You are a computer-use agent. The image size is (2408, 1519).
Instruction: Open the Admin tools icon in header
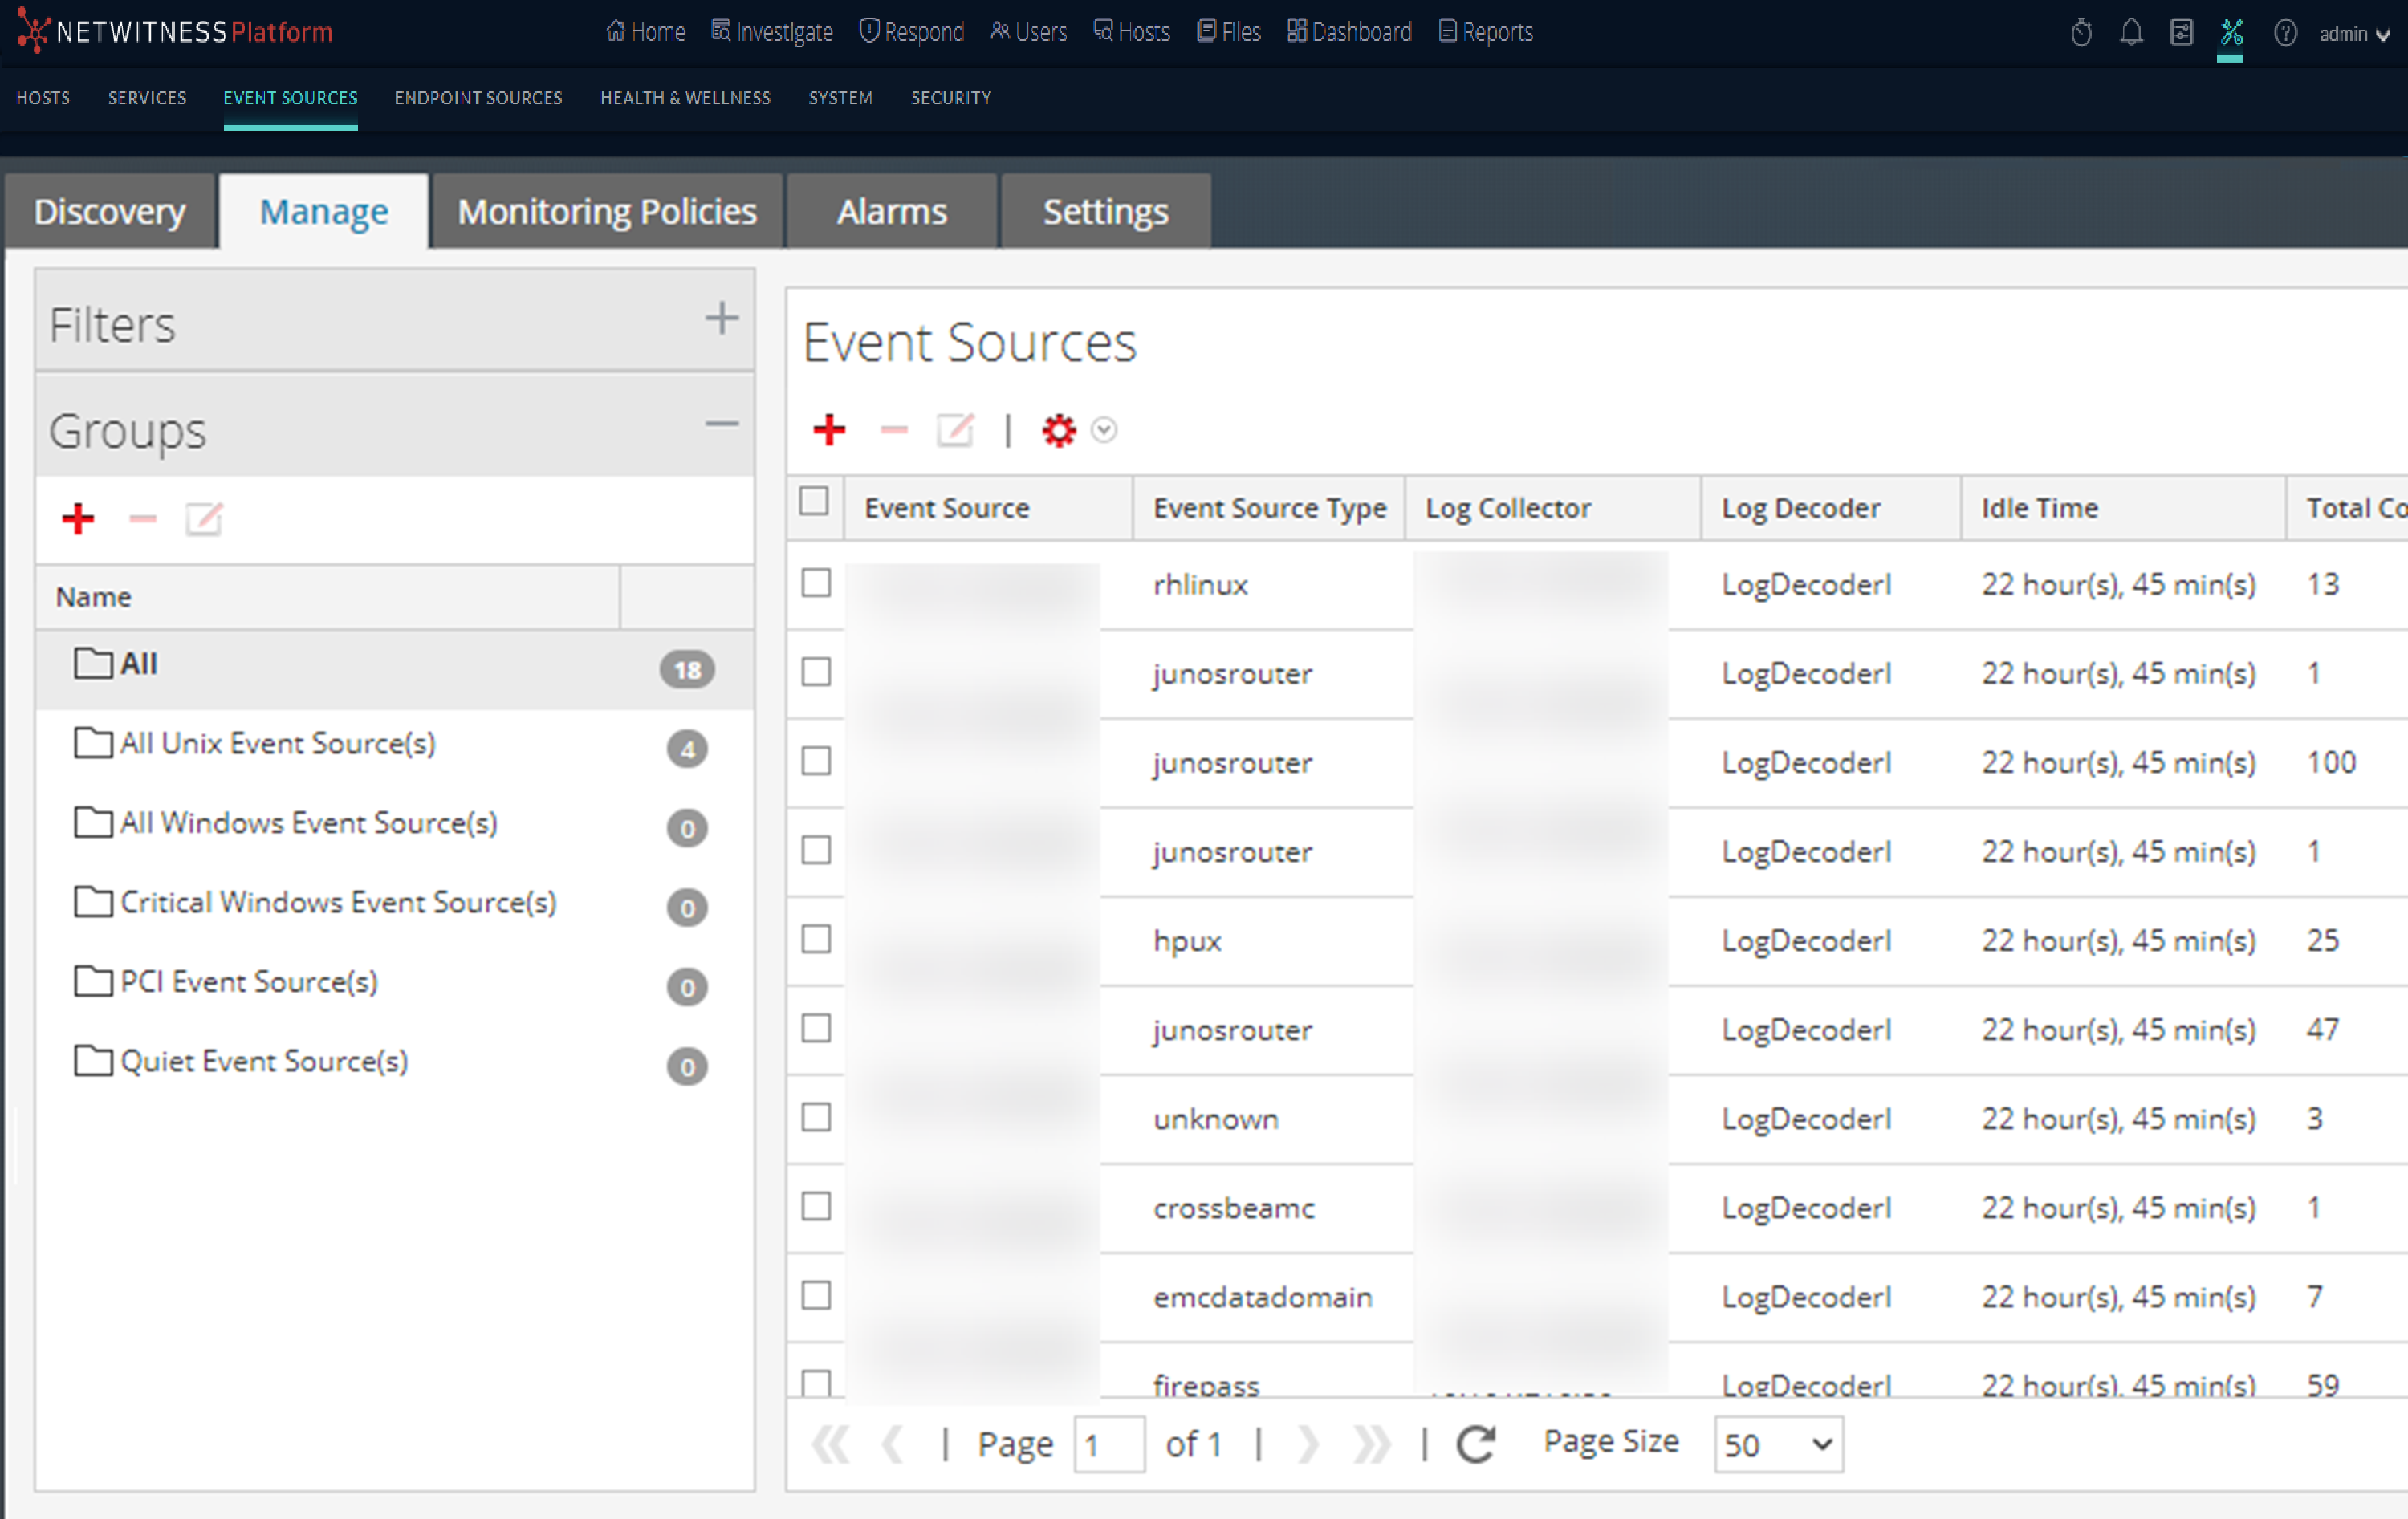pos(2231,33)
